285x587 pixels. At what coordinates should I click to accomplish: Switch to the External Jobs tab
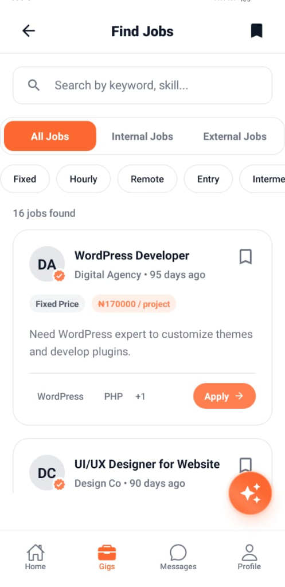[x=235, y=136]
